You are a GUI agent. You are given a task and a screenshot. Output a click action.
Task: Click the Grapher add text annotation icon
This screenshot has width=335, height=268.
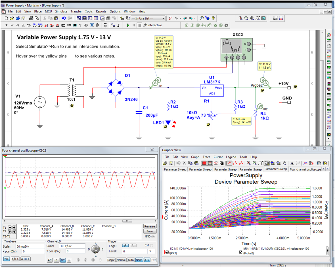pos(292,163)
